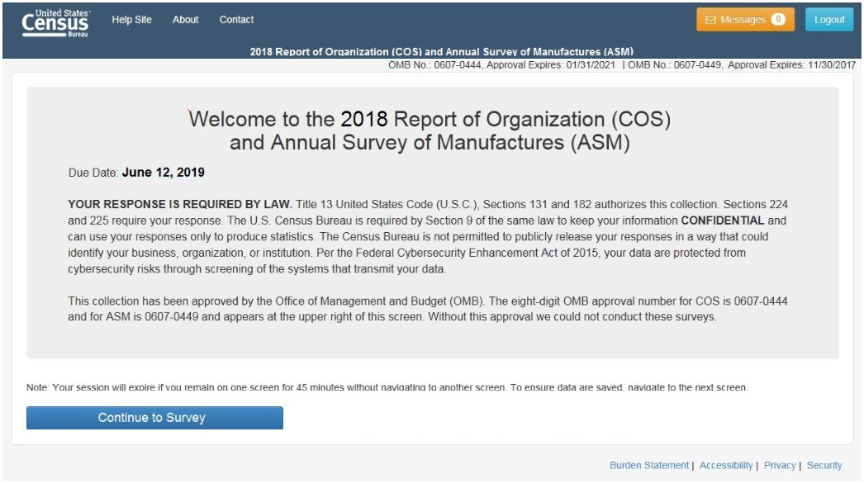This screenshot has height=484, width=864.
Task: Visit the Security link in the footer
Action: [824, 466]
